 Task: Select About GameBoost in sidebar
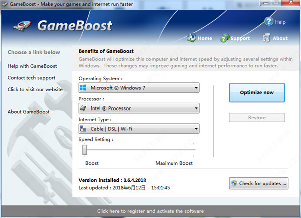pyautogui.click(x=28, y=111)
